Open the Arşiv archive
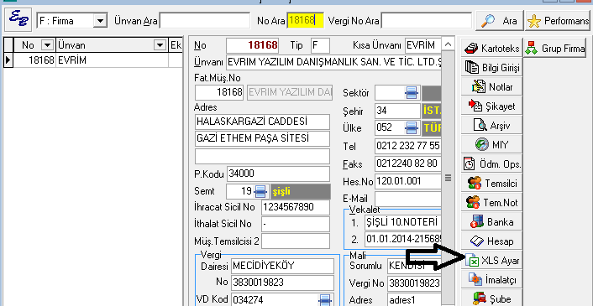593x306 pixels. 491,125
